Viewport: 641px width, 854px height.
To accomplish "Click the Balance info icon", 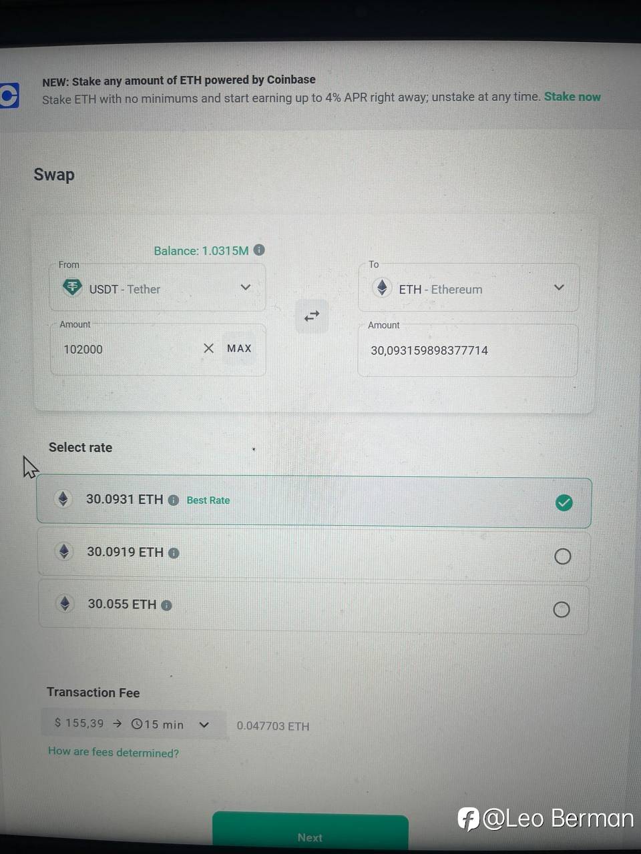I will [x=259, y=250].
